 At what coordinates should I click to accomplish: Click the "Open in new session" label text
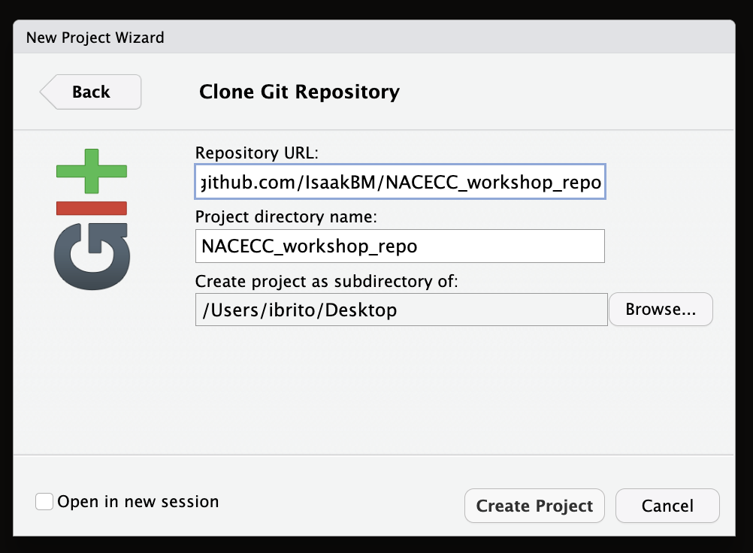(138, 502)
